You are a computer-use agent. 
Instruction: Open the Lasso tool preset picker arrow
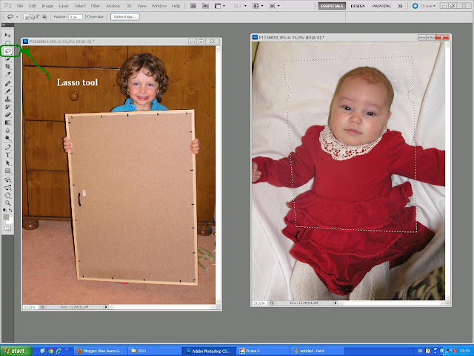click(17, 17)
